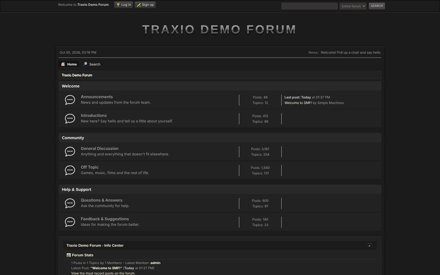The image size is (440, 275).
Task: Open the latest member "admin" profile link
Action: point(155,263)
